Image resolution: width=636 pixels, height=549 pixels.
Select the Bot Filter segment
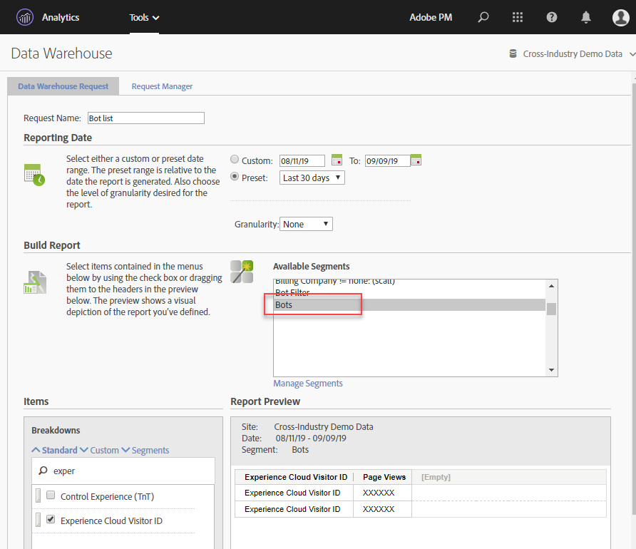pyautogui.click(x=292, y=292)
